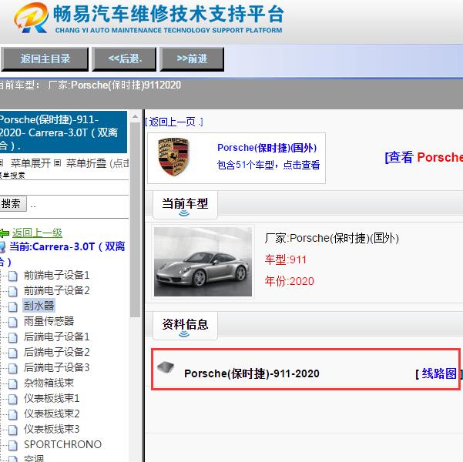Select the 资料信息 tab
Image resolution: width=463 pixels, height=462 pixels.
click(x=185, y=325)
